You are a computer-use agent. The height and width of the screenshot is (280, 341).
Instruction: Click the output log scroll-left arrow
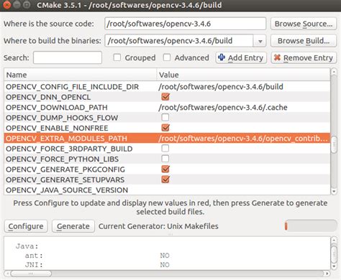[x=7, y=274]
